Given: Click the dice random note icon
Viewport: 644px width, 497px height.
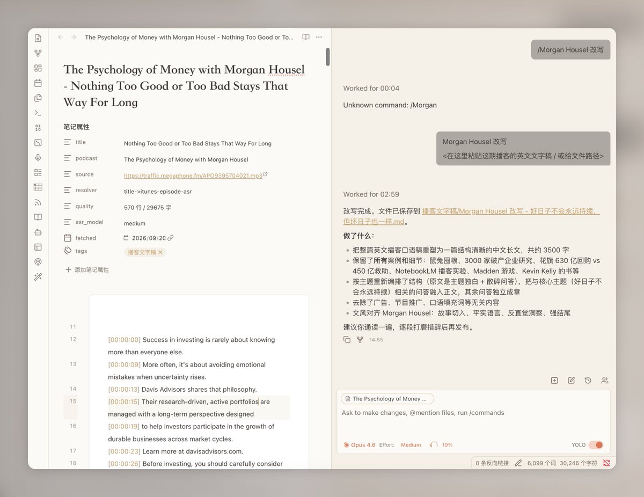Looking at the screenshot, I should point(38,143).
